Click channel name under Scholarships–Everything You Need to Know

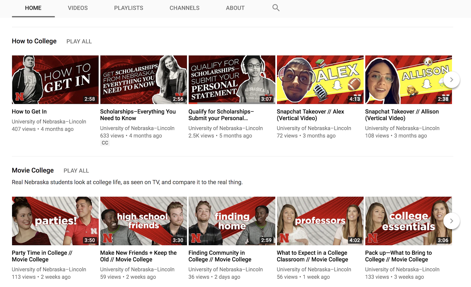(x=137, y=128)
